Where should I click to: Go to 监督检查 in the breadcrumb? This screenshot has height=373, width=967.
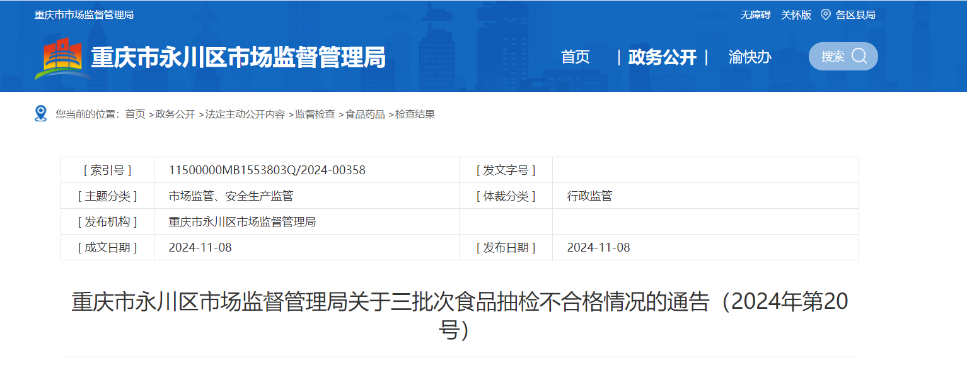click(x=315, y=114)
